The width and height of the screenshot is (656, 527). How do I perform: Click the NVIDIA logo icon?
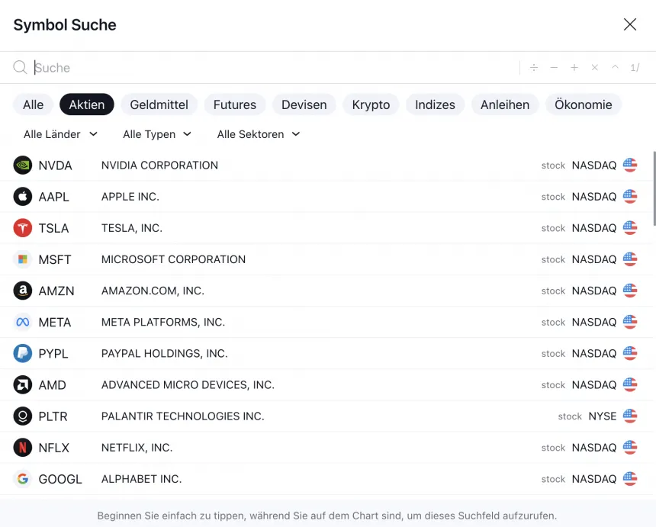click(23, 165)
